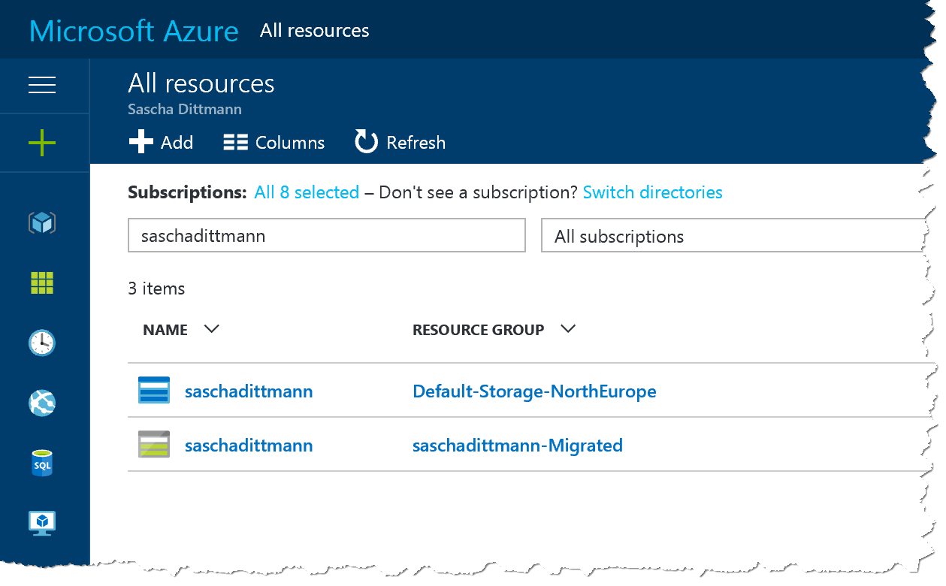Image resolution: width=946 pixels, height=586 pixels.
Task: Click Add in the command bar
Action: (161, 142)
